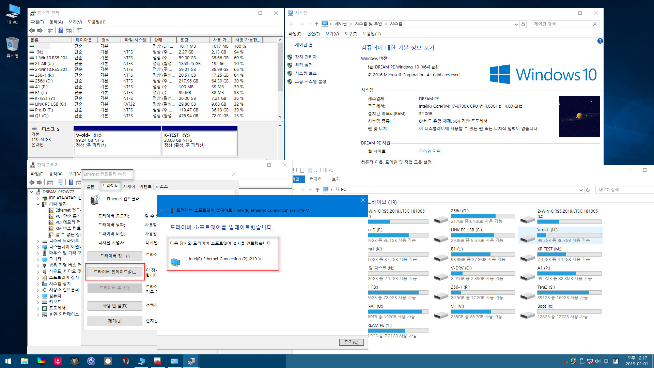Click the colorful monitor taskbar icon
This screenshot has width=654, height=368.
[x=41, y=361]
